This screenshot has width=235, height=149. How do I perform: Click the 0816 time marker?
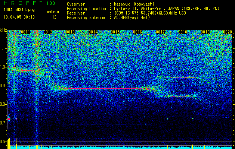pyautogui.click(x=137, y=32)
